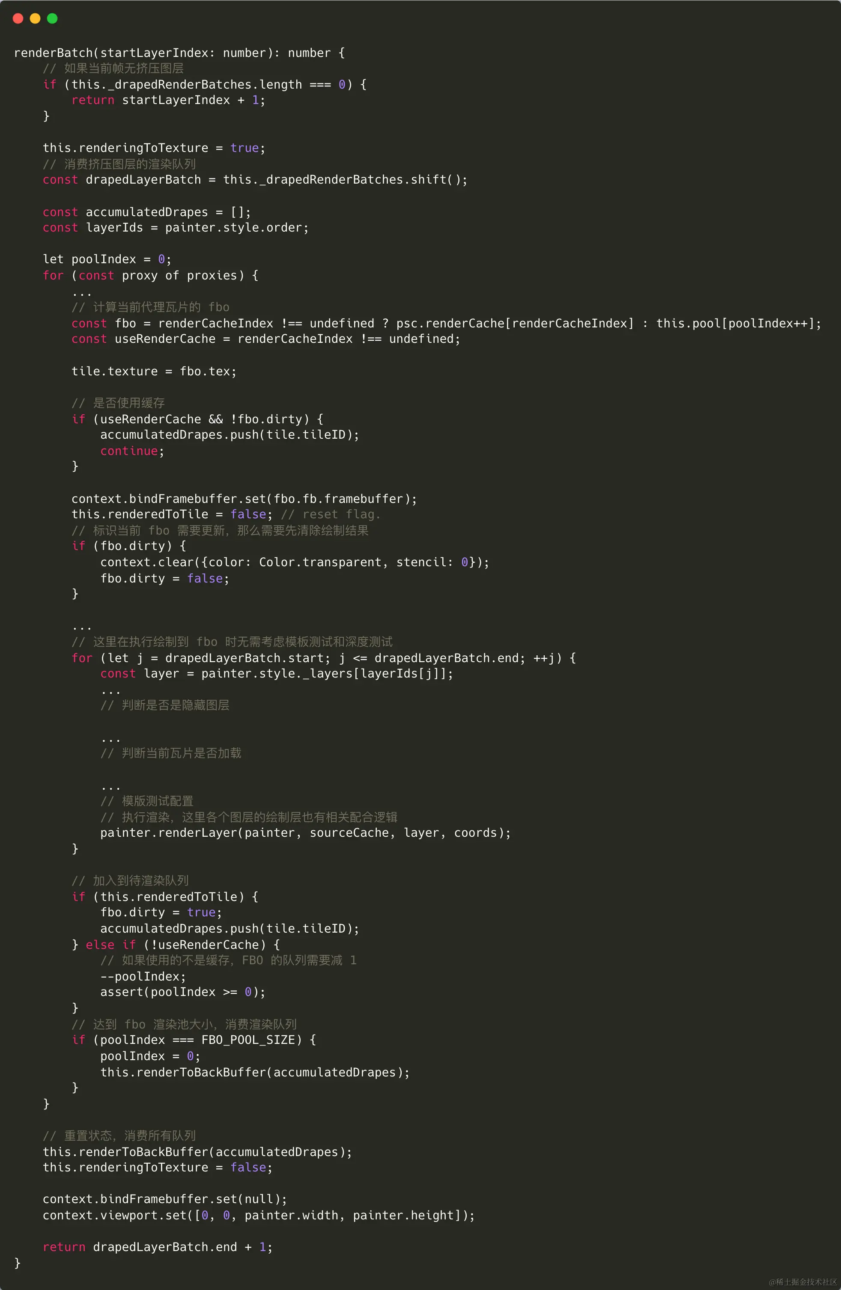Viewport: 841px width, 1290px height.
Task: Click the '--poolIndex;' line
Action: tap(143, 977)
